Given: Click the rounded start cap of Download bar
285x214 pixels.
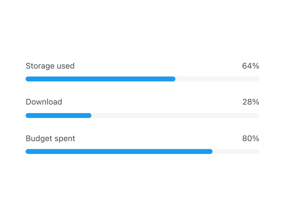Looking at the screenshot, I should [28, 115].
